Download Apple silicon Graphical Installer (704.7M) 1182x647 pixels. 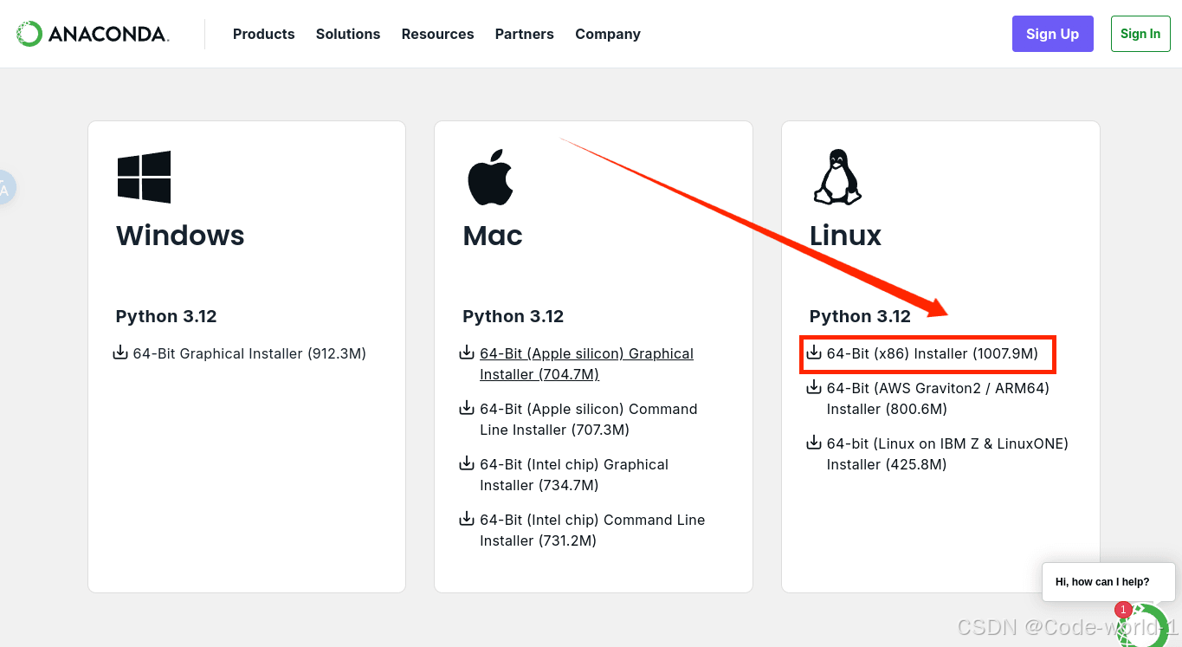click(x=586, y=364)
